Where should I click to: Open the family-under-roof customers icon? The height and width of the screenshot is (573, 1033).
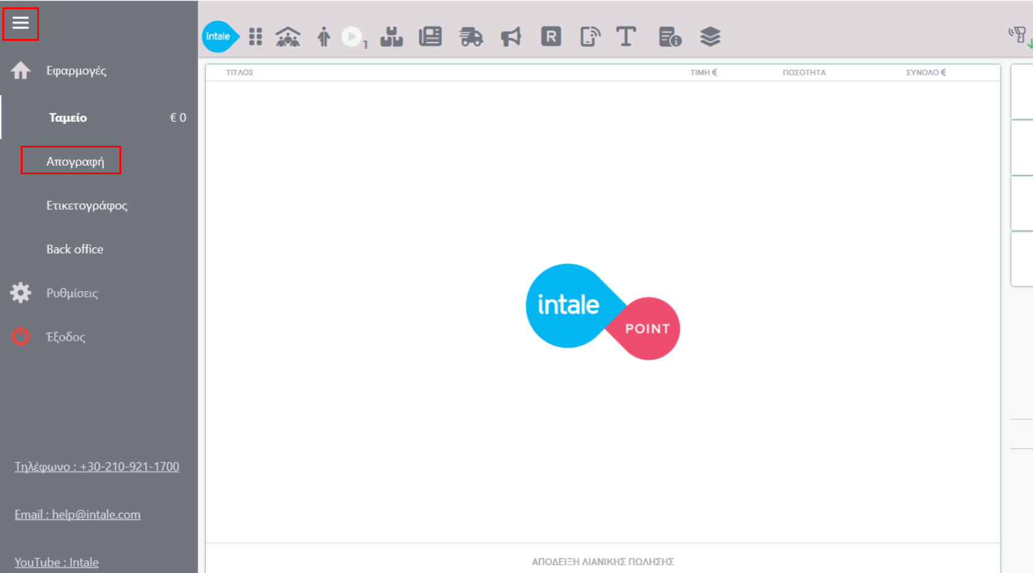[x=288, y=37]
